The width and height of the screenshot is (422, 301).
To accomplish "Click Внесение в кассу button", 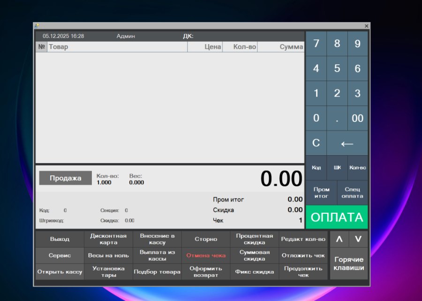I will coord(157,239).
